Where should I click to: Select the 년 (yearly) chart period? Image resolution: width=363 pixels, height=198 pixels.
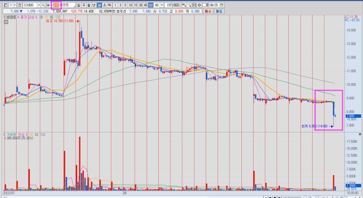(94, 5)
